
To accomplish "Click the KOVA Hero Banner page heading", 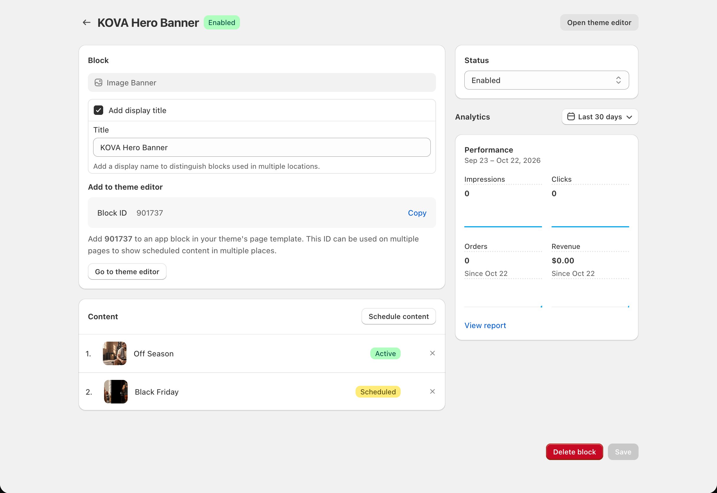I will 148,23.
